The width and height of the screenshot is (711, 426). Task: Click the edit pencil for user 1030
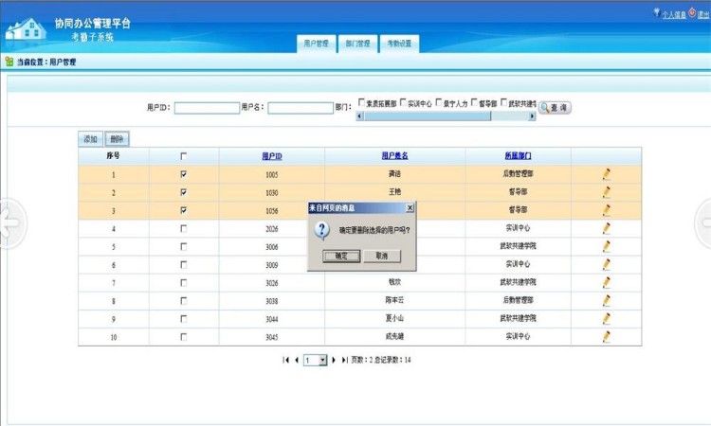[607, 192]
